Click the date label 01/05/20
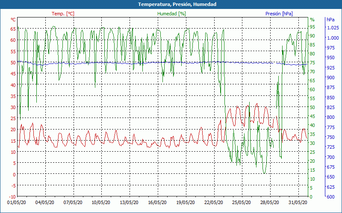Viewport: 342px width, 213px height. 17,202
